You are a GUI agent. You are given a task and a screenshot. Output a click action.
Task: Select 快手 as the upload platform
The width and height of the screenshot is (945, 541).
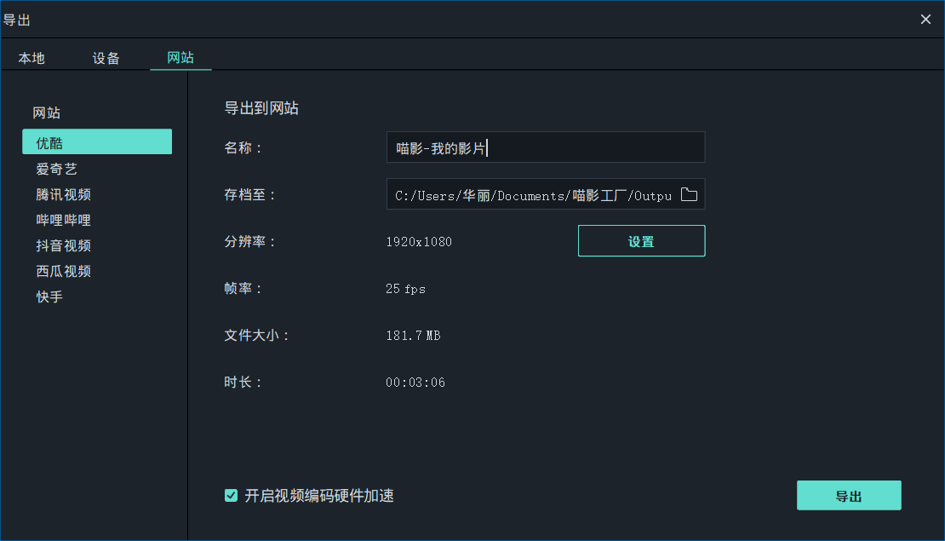(x=49, y=296)
